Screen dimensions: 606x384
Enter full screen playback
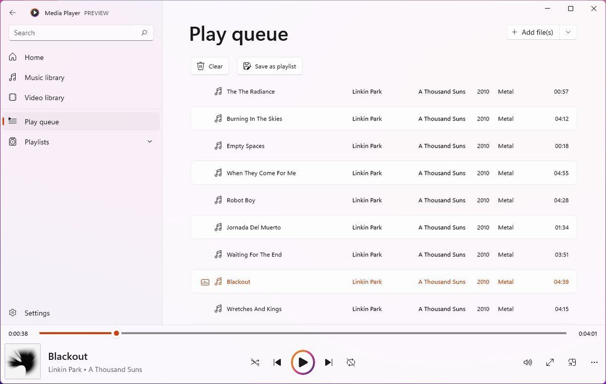pos(550,362)
